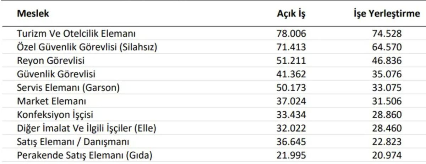
Task: Select the Turizm Ve Otelcilik Elemanı row label
Action: (77, 34)
